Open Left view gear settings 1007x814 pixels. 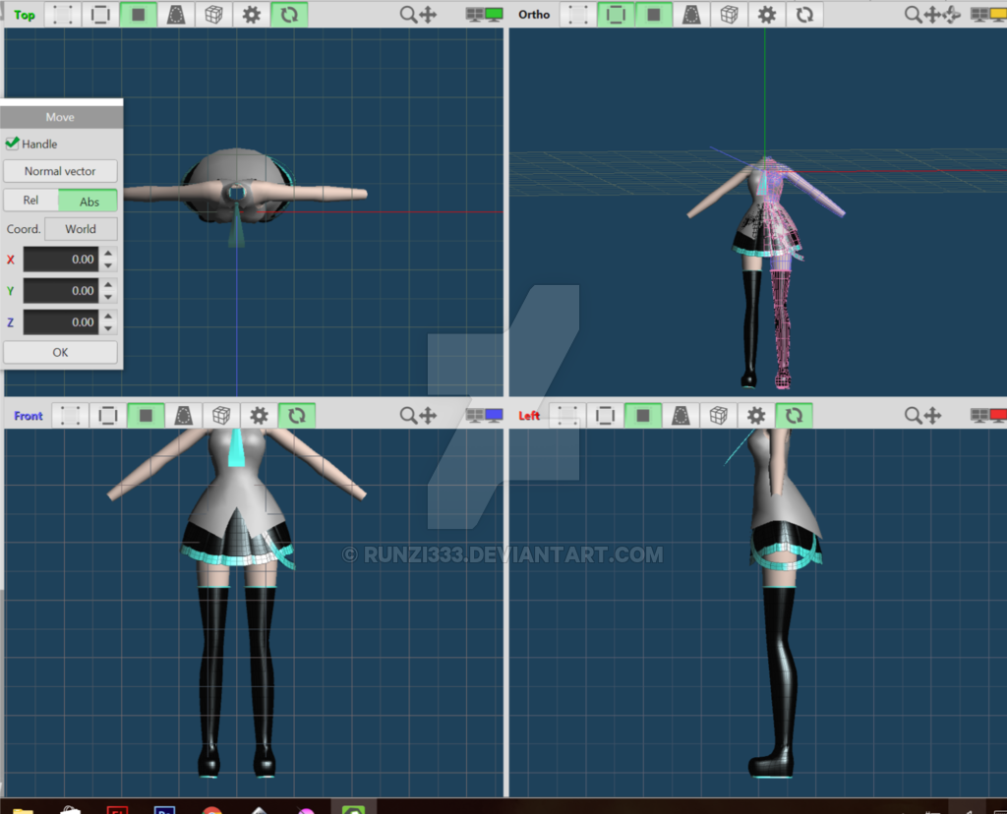point(756,415)
